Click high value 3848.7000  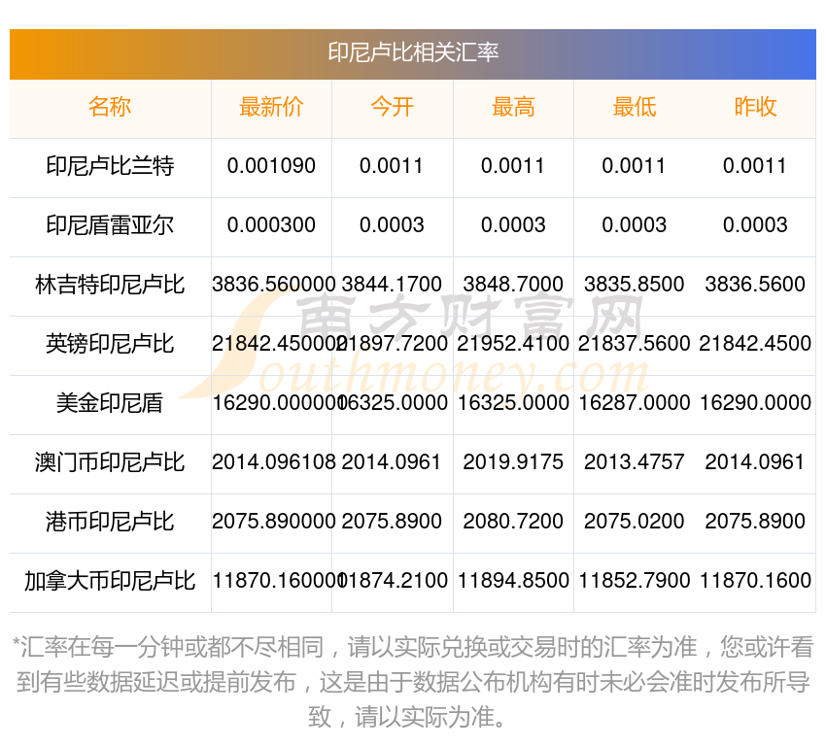(513, 285)
